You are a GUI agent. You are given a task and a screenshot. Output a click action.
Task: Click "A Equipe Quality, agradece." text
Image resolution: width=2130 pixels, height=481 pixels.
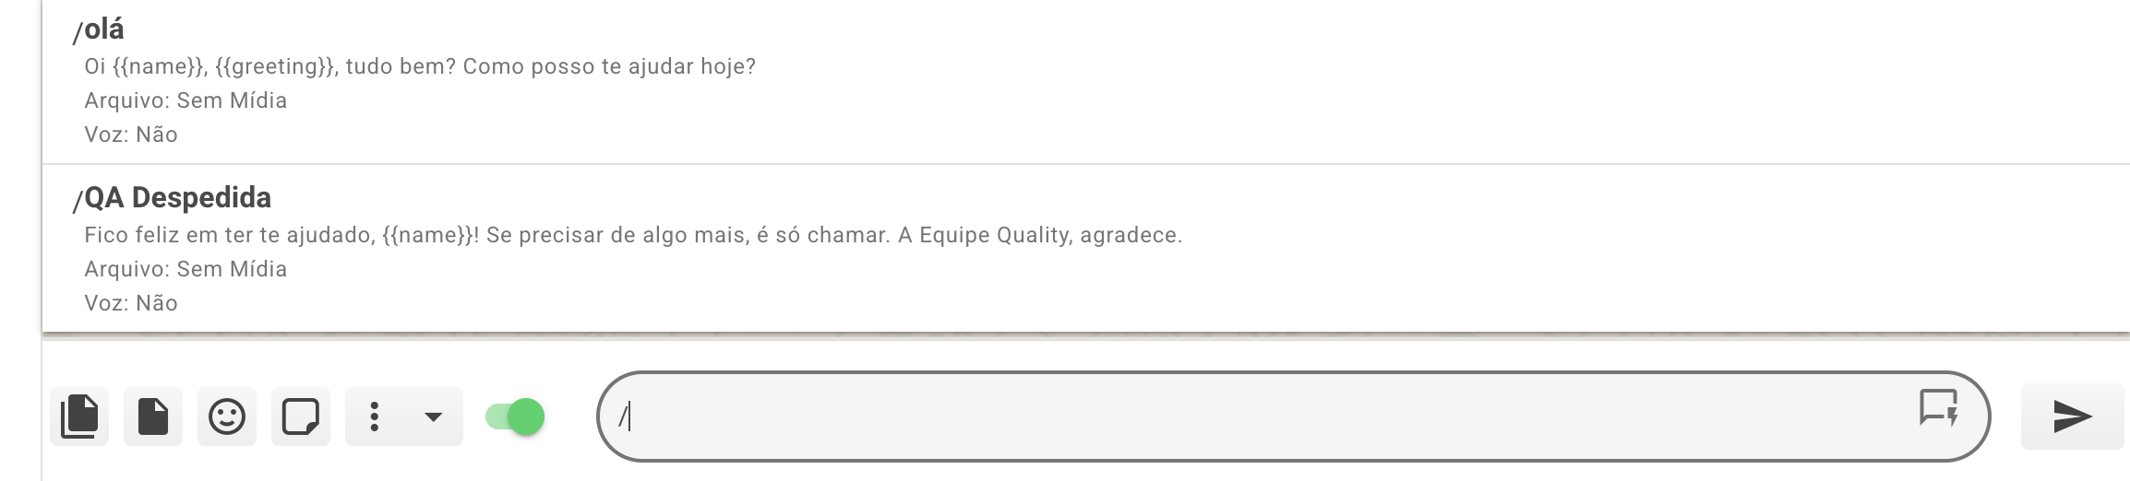pyautogui.click(x=1039, y=236)
